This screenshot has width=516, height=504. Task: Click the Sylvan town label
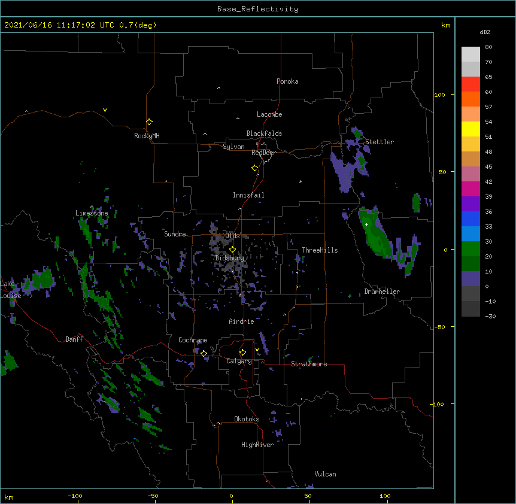click(x=233, y=147)
